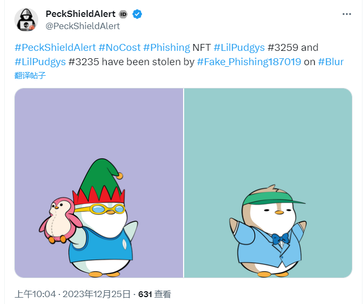This screenshot has height=304, width=363.
Task: Click the #Blur hashtag
Action: coord(331,61)
